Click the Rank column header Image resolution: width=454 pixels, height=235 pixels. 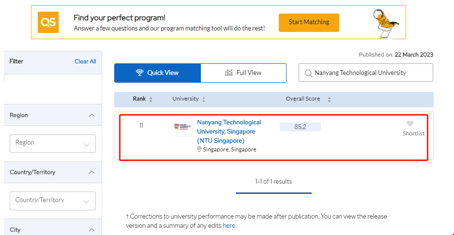click(x=139, y=99)
